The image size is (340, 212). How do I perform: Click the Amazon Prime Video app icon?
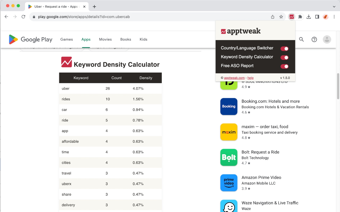[x=229, y=183]
